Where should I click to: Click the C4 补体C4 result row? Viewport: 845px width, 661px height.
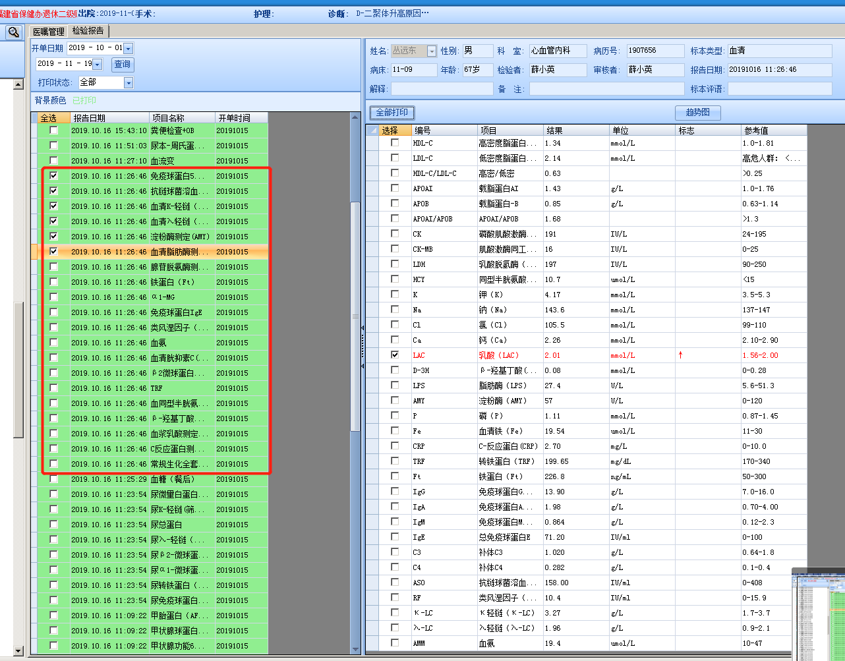click(x=587, y=567)
